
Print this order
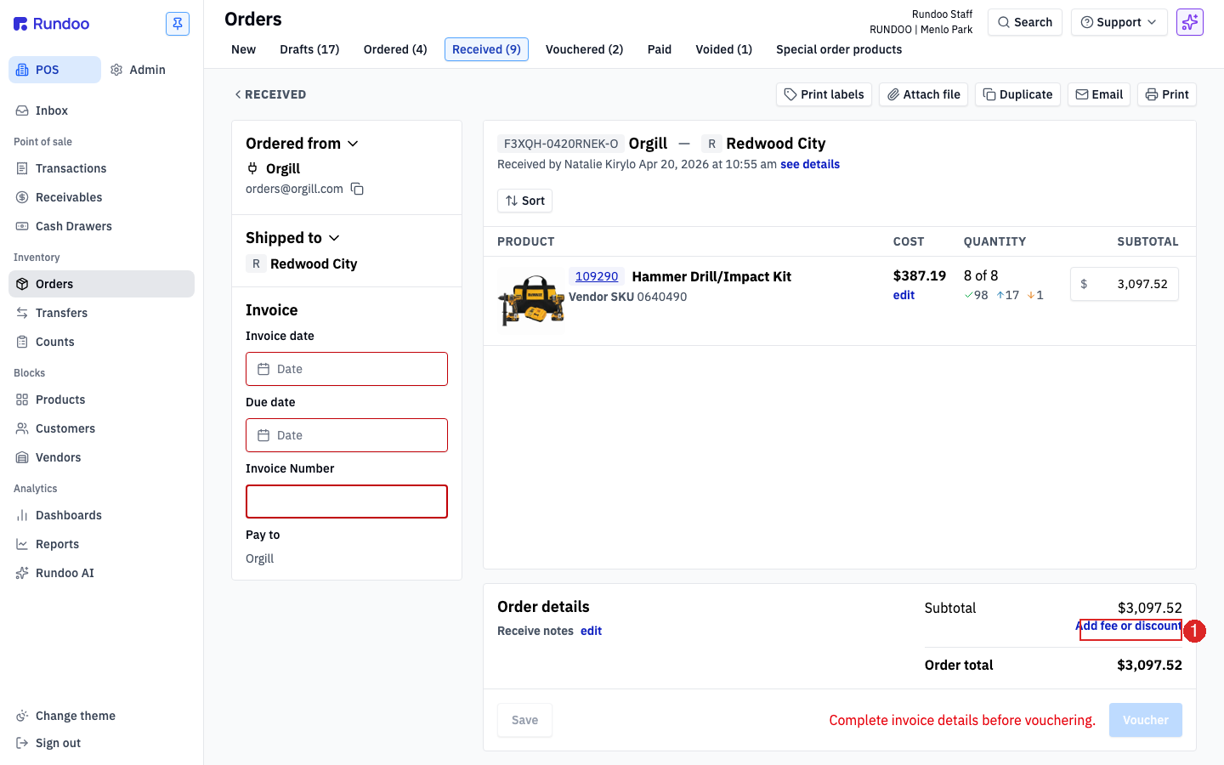pyautogui.click(x=1167, y=94)
